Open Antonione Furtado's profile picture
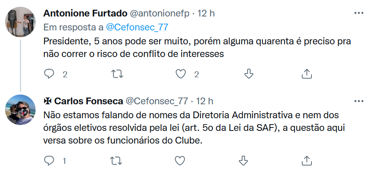 click(20, 21)
